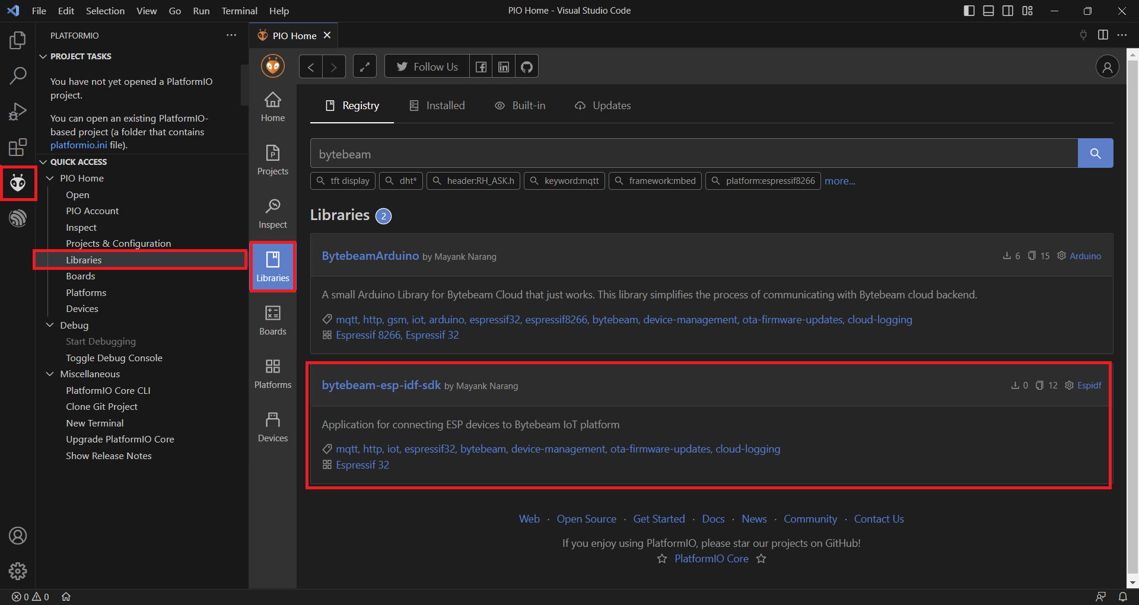Click the PIO account profile icon
Image resolution: width=1139 pixels, height=605 pixels.
[1107, 67]
